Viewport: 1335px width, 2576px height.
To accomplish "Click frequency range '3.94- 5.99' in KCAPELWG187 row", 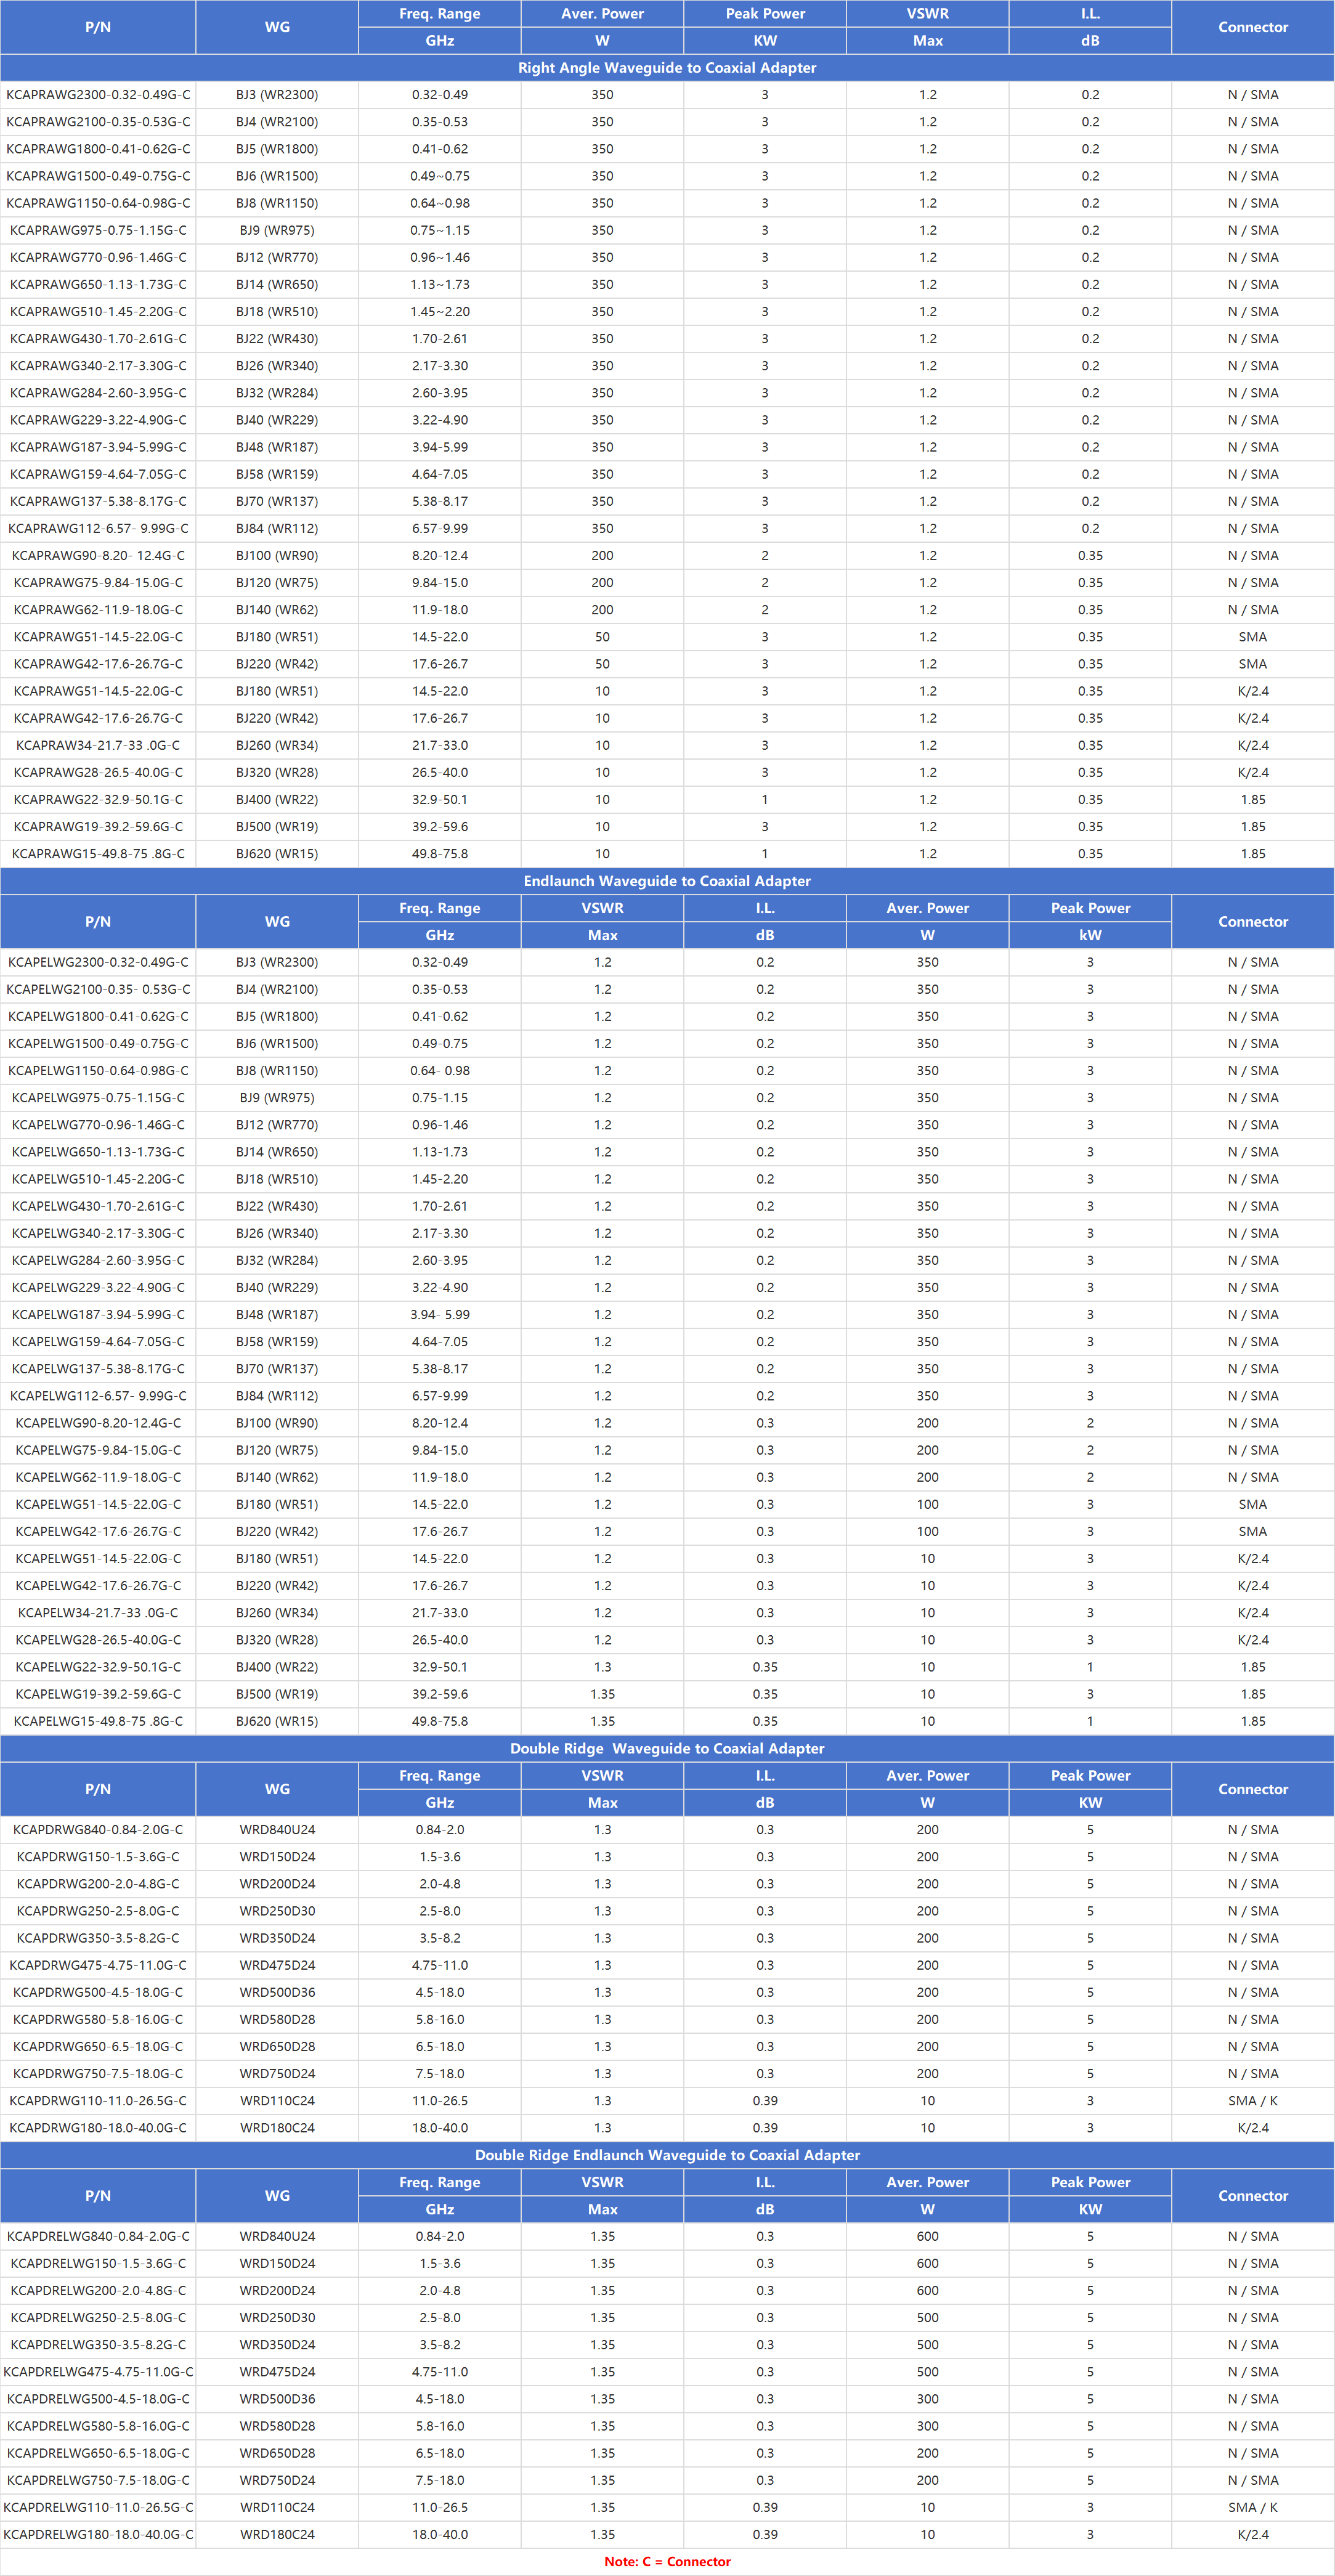I will (440, 1315).
